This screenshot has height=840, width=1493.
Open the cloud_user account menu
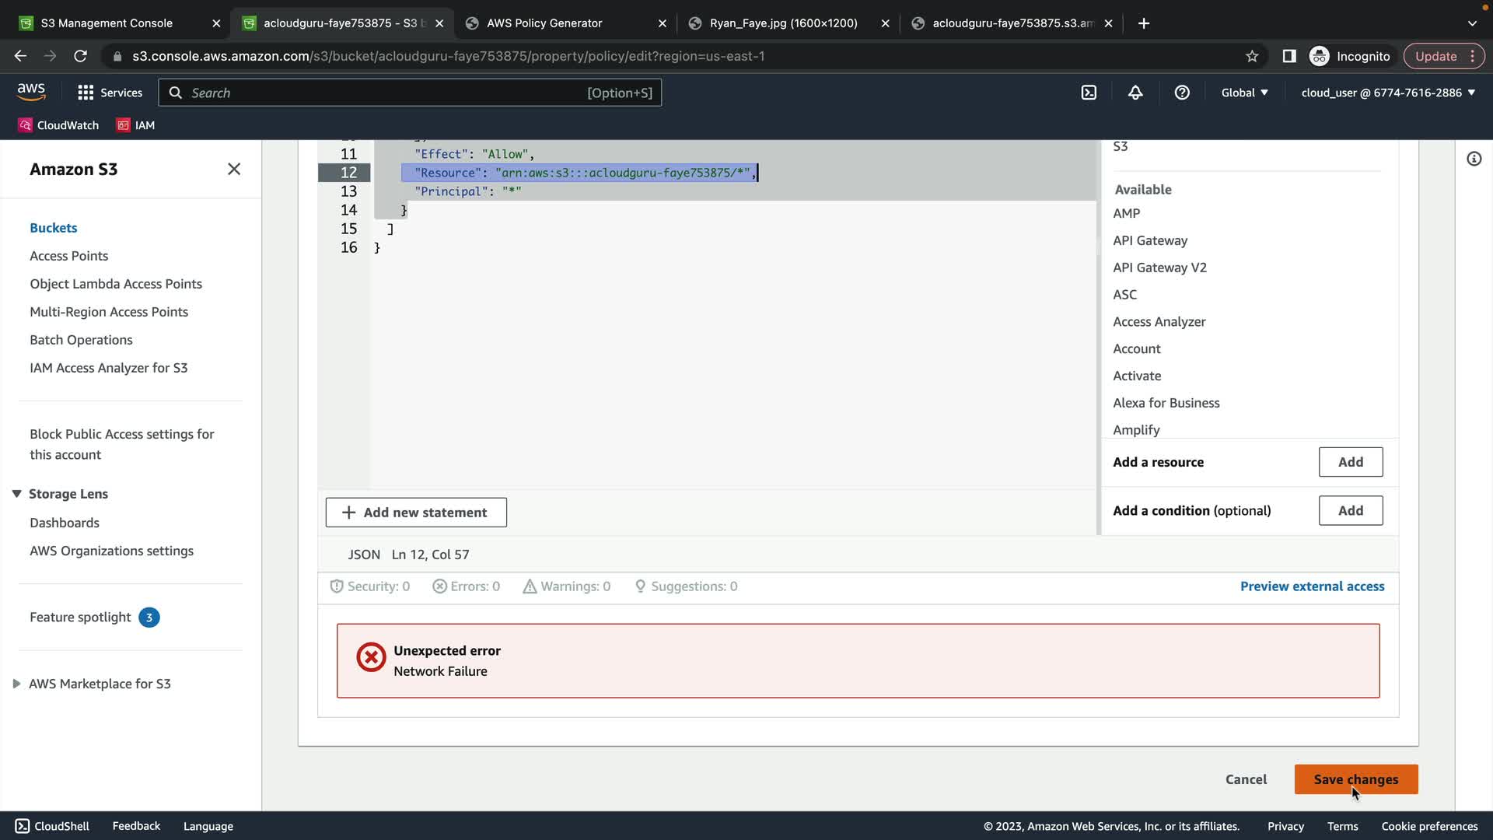coord(1388,93)
